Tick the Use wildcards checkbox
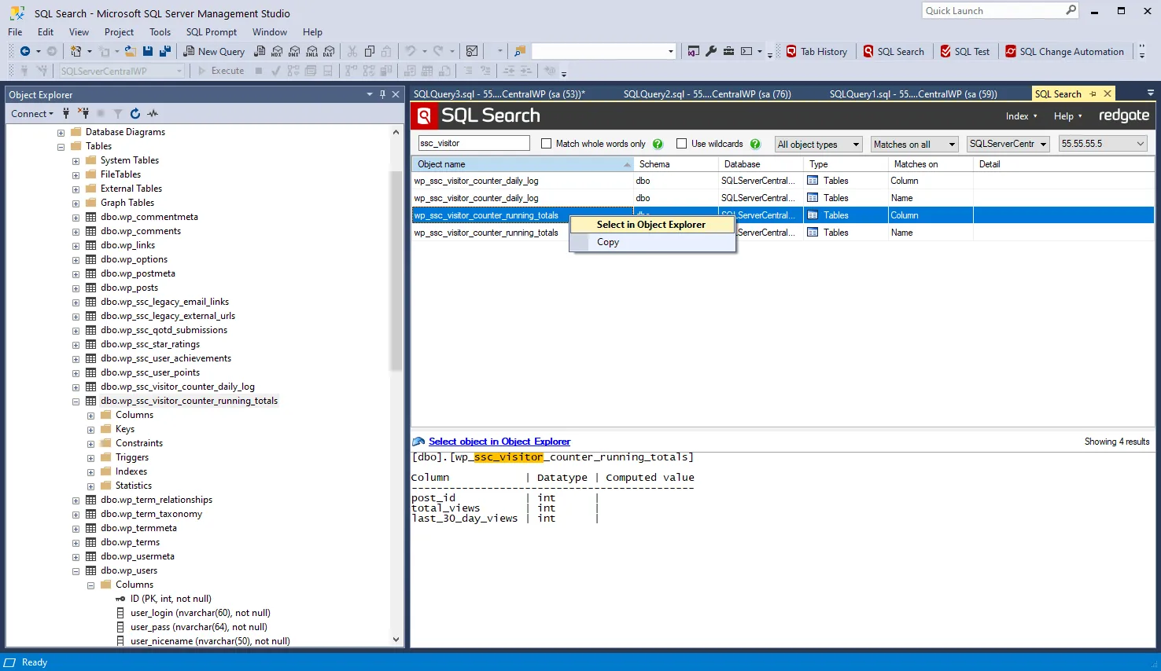1161x671 pixels. click(682, 144)
